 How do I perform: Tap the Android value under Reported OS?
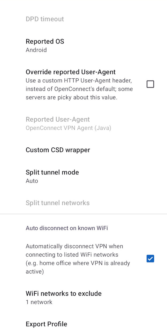tap(36, 50)
